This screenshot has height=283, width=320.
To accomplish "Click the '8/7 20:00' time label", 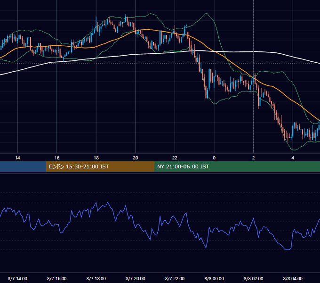I will (136, 278).
